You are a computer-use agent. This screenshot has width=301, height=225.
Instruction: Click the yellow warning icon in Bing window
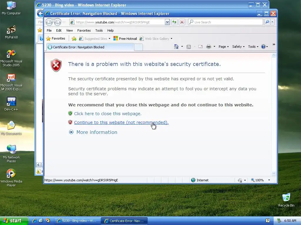pos(39,171)
